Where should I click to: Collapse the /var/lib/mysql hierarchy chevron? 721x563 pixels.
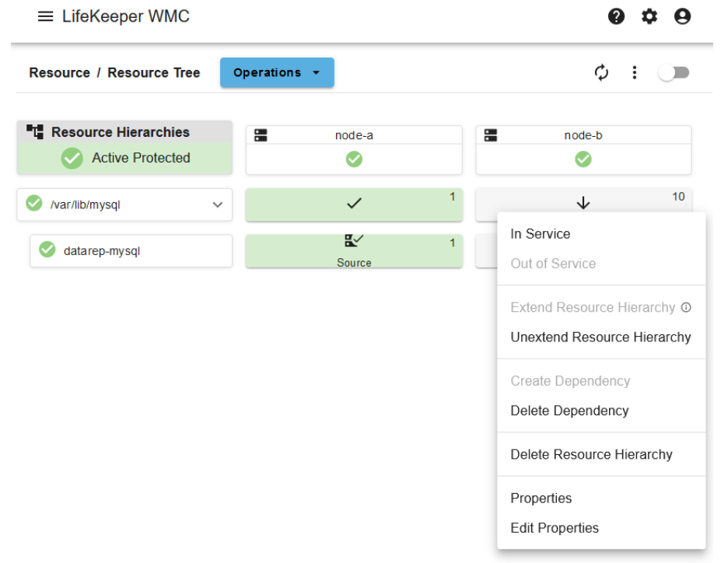tap(217, 205)
